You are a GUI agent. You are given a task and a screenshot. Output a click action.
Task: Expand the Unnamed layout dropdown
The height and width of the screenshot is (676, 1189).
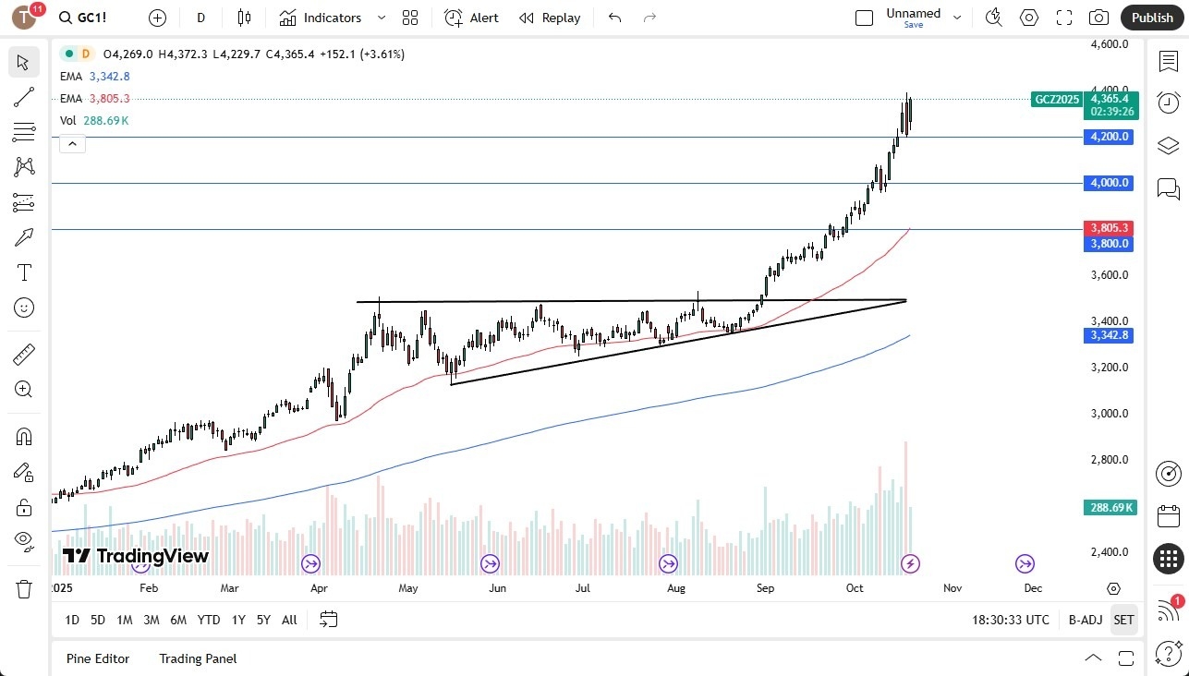tap(957, 17)
